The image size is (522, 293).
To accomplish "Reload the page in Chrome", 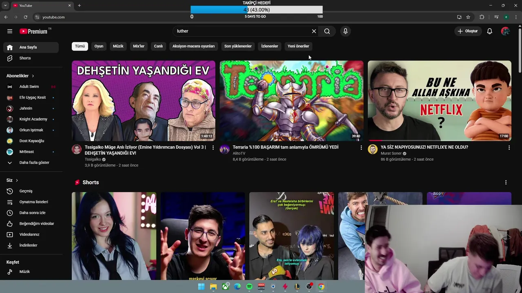I will [25, 17].
